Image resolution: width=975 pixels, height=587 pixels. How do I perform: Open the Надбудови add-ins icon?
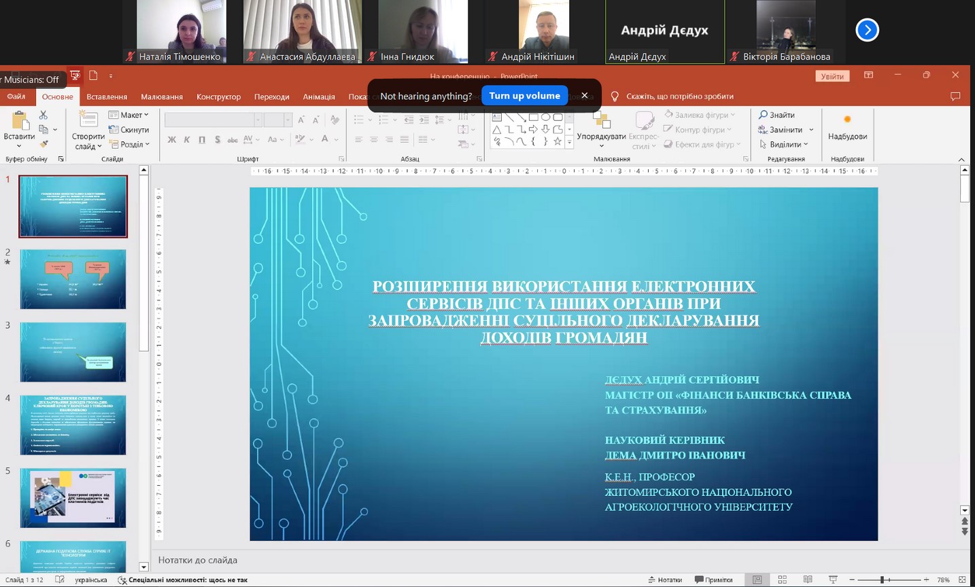coord(846,120)
